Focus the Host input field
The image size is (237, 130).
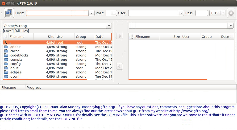[57, 13]
